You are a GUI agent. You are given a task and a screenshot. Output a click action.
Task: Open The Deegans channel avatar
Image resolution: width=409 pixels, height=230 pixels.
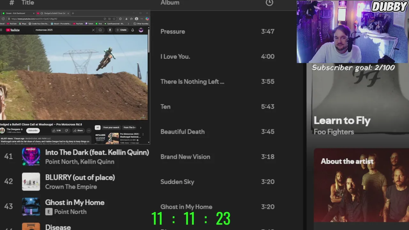(3, 130)
